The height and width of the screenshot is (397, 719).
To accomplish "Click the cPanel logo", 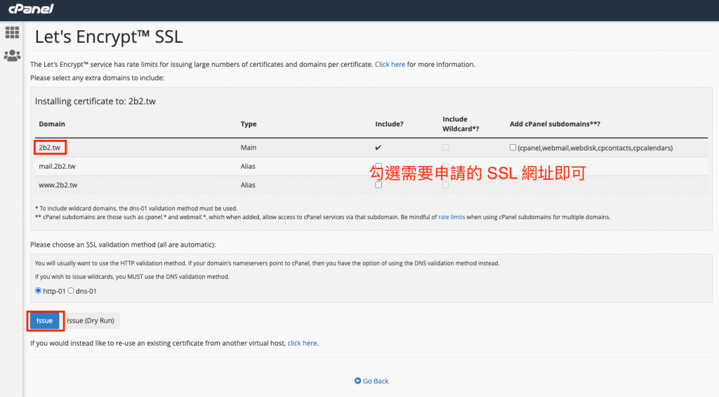I will tap(31, 8).
